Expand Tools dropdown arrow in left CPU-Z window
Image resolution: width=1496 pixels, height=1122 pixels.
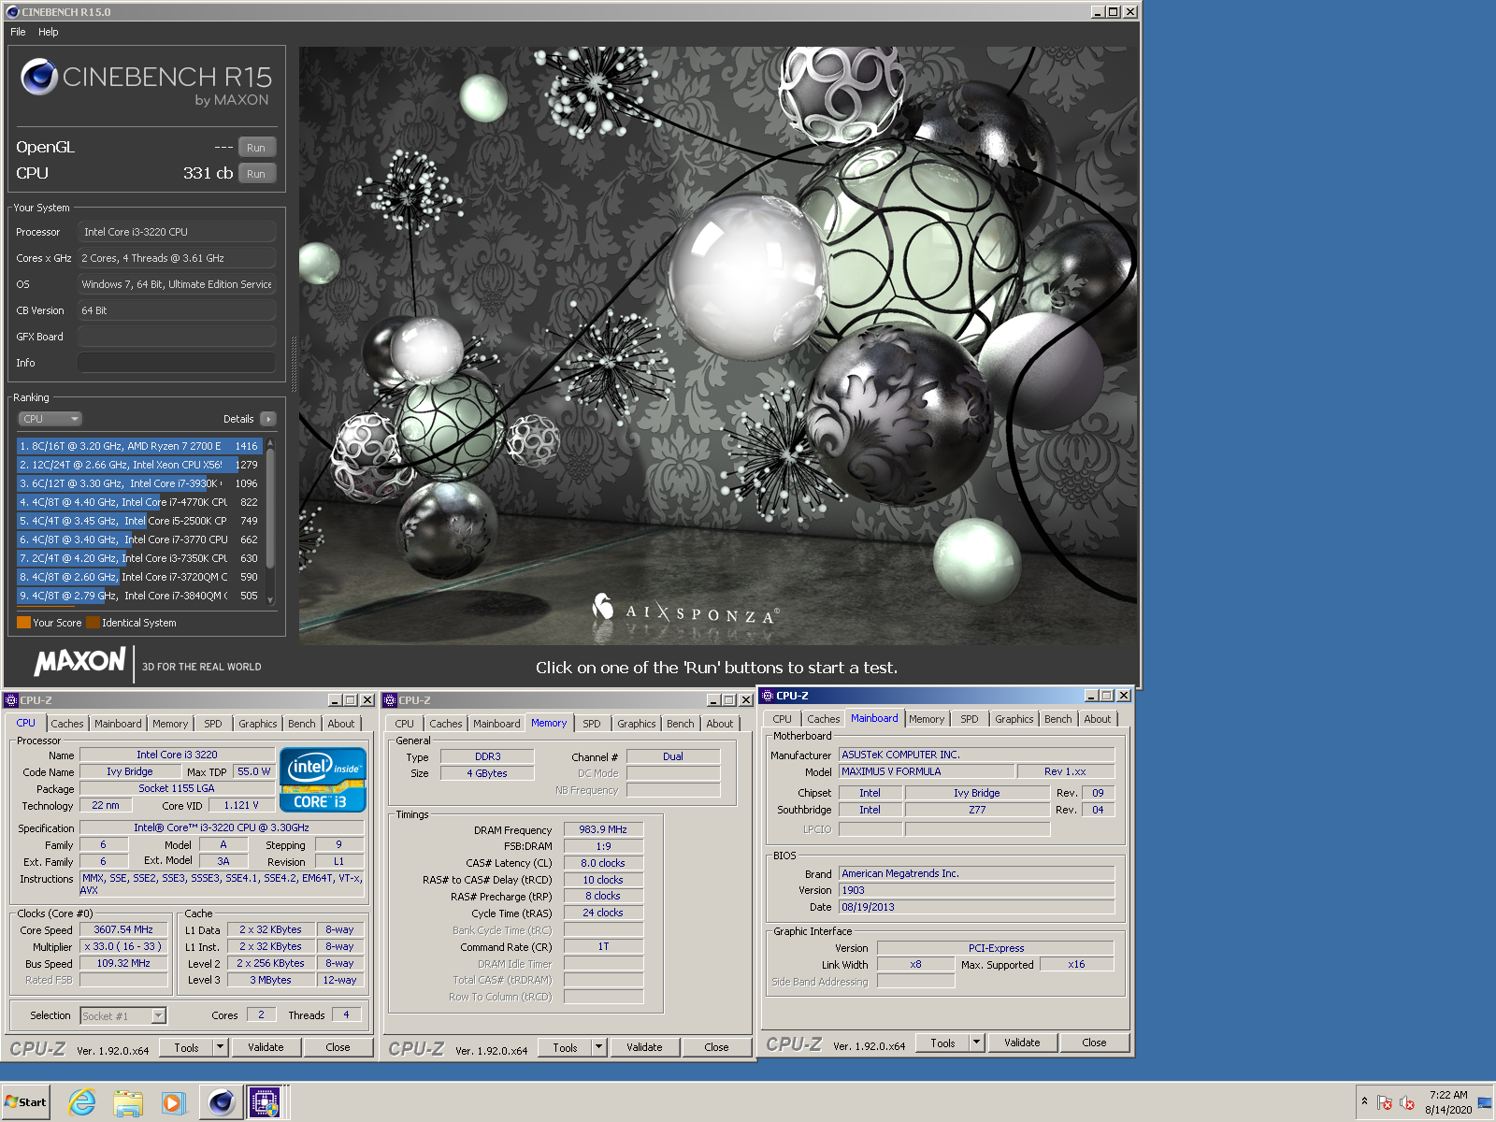coord(221,1047)
